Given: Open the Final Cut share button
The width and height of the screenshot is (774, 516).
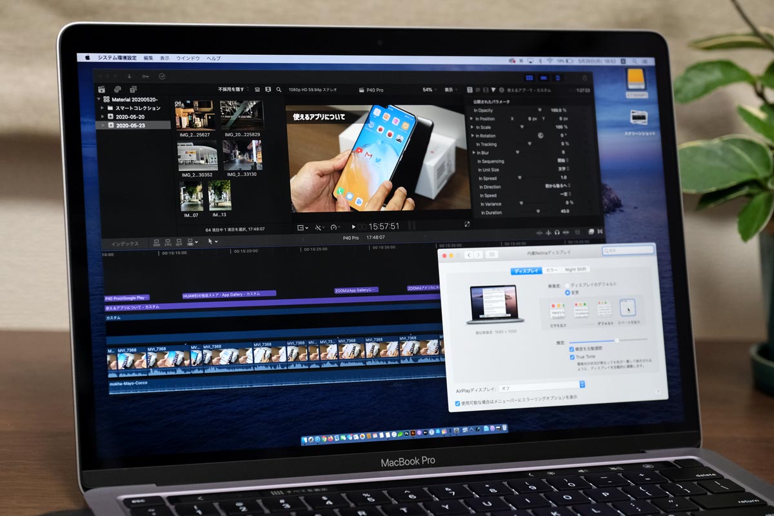Looking at the screenshot, I should click(x=585, y=77).
